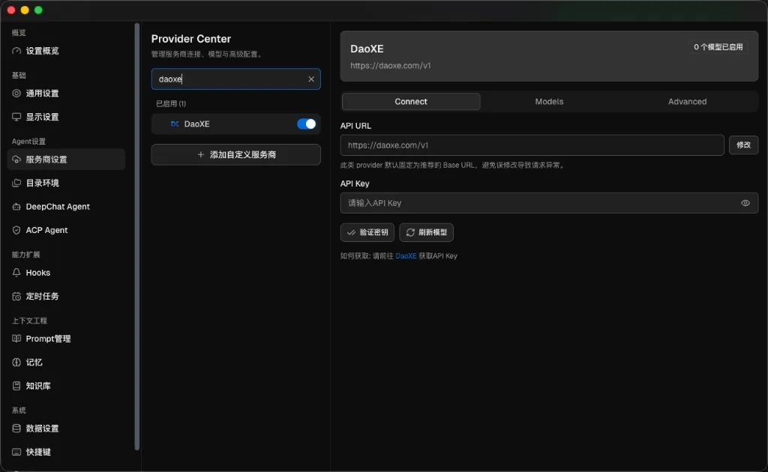Click the Provider Center heading
The height and width of the screenshot is (472, 768).
[191, 39]
